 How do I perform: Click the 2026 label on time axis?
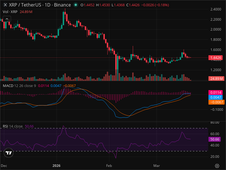click(56, 166)
